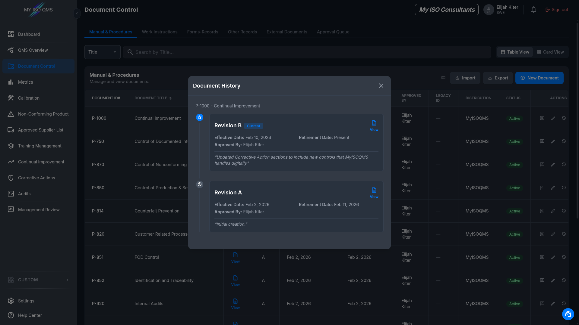Open comments icon for P-814 row
Viewport: 579px width, 325px height.
(542, 211)
